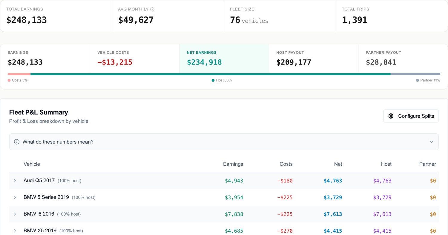Viewport: 448px width, 235px height.
Task: Click the $3,729 net value in blue
Action: pos(333,197)
